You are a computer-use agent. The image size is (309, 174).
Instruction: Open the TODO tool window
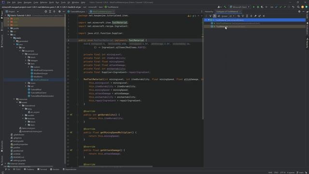pyautogui.click(x=17, y=169)
